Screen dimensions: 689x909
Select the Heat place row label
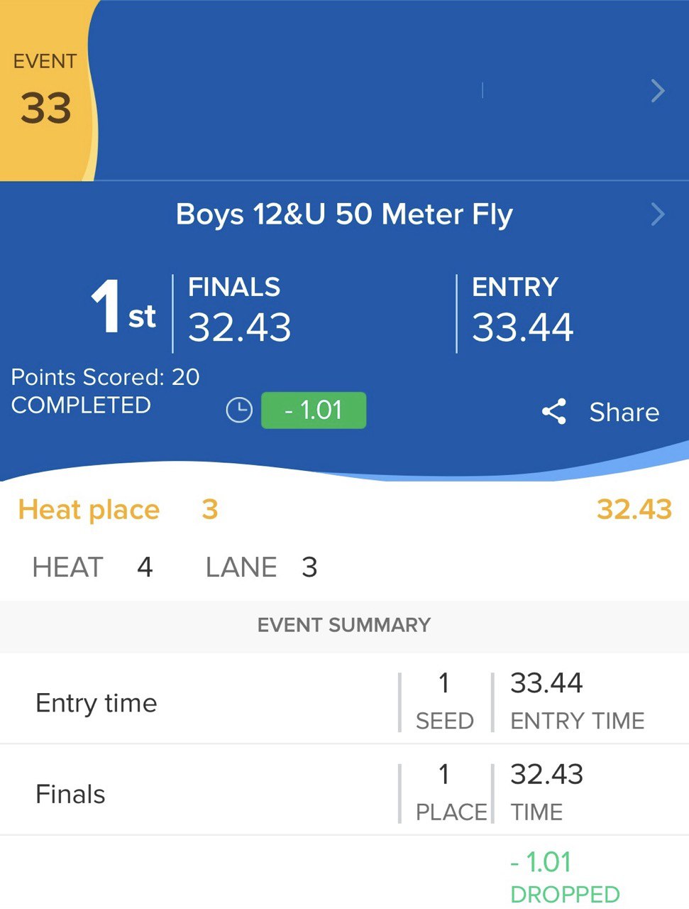point(89,509)
